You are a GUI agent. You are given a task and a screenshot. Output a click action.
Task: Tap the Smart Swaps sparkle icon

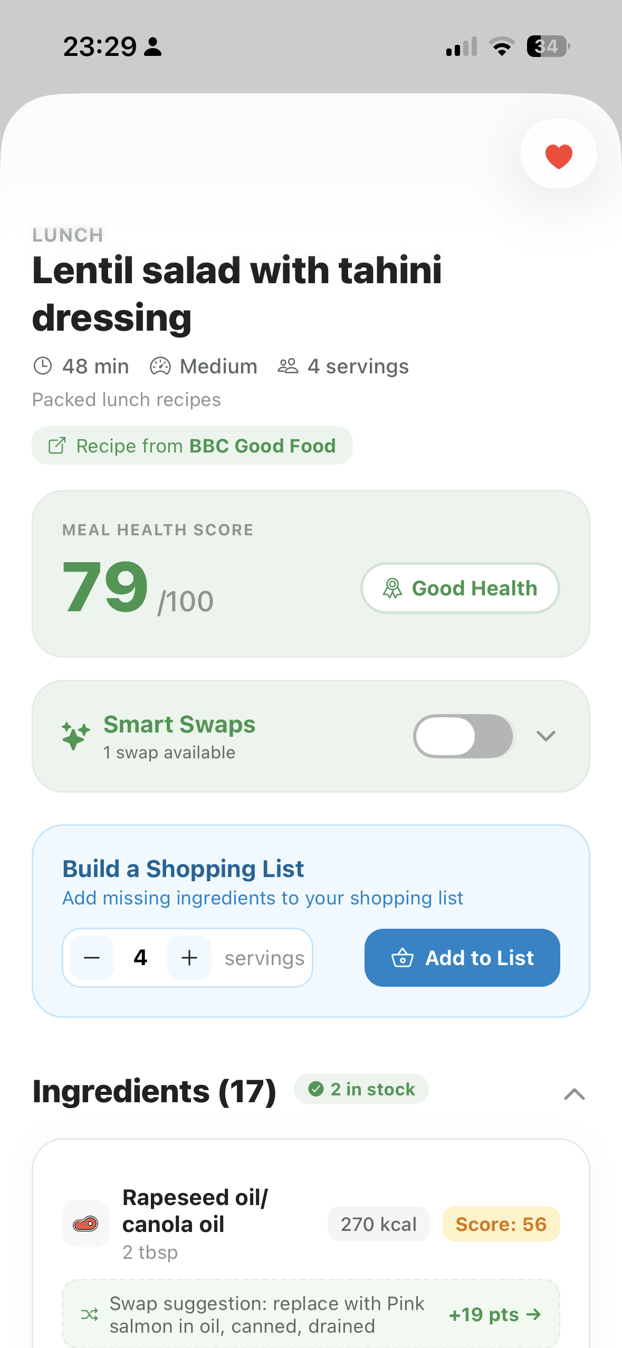75,736
